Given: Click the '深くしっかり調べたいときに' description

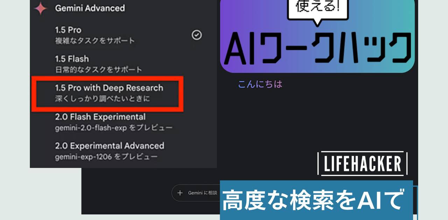Looking at the screenshot, I should click(103, 99).
